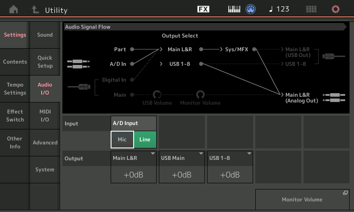Click the tempo note icon 123

click(279, 9)
